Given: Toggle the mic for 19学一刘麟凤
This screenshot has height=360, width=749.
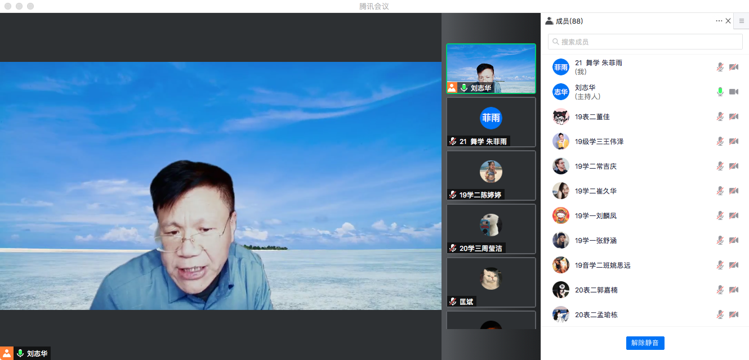Looking at the screenshot, I should [x=720, y=215].
